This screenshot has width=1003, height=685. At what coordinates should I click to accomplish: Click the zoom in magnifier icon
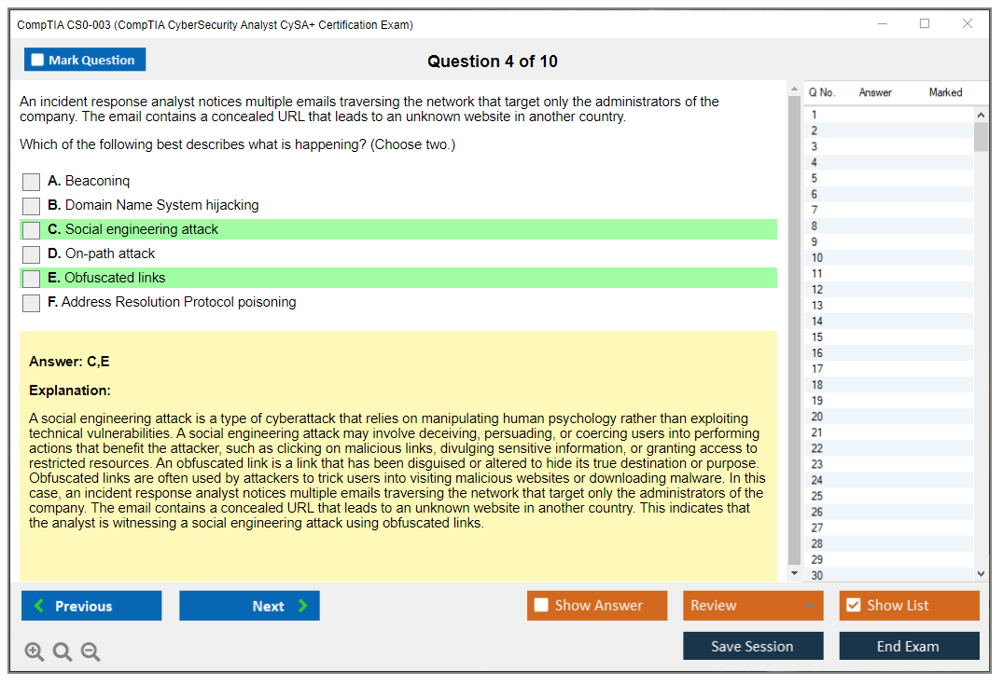35,651
